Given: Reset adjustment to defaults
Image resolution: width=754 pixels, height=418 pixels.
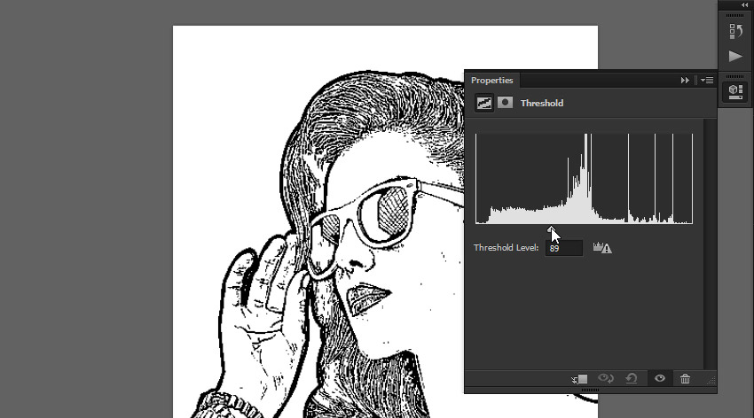Looking at the screenshot, I should 632,379.
